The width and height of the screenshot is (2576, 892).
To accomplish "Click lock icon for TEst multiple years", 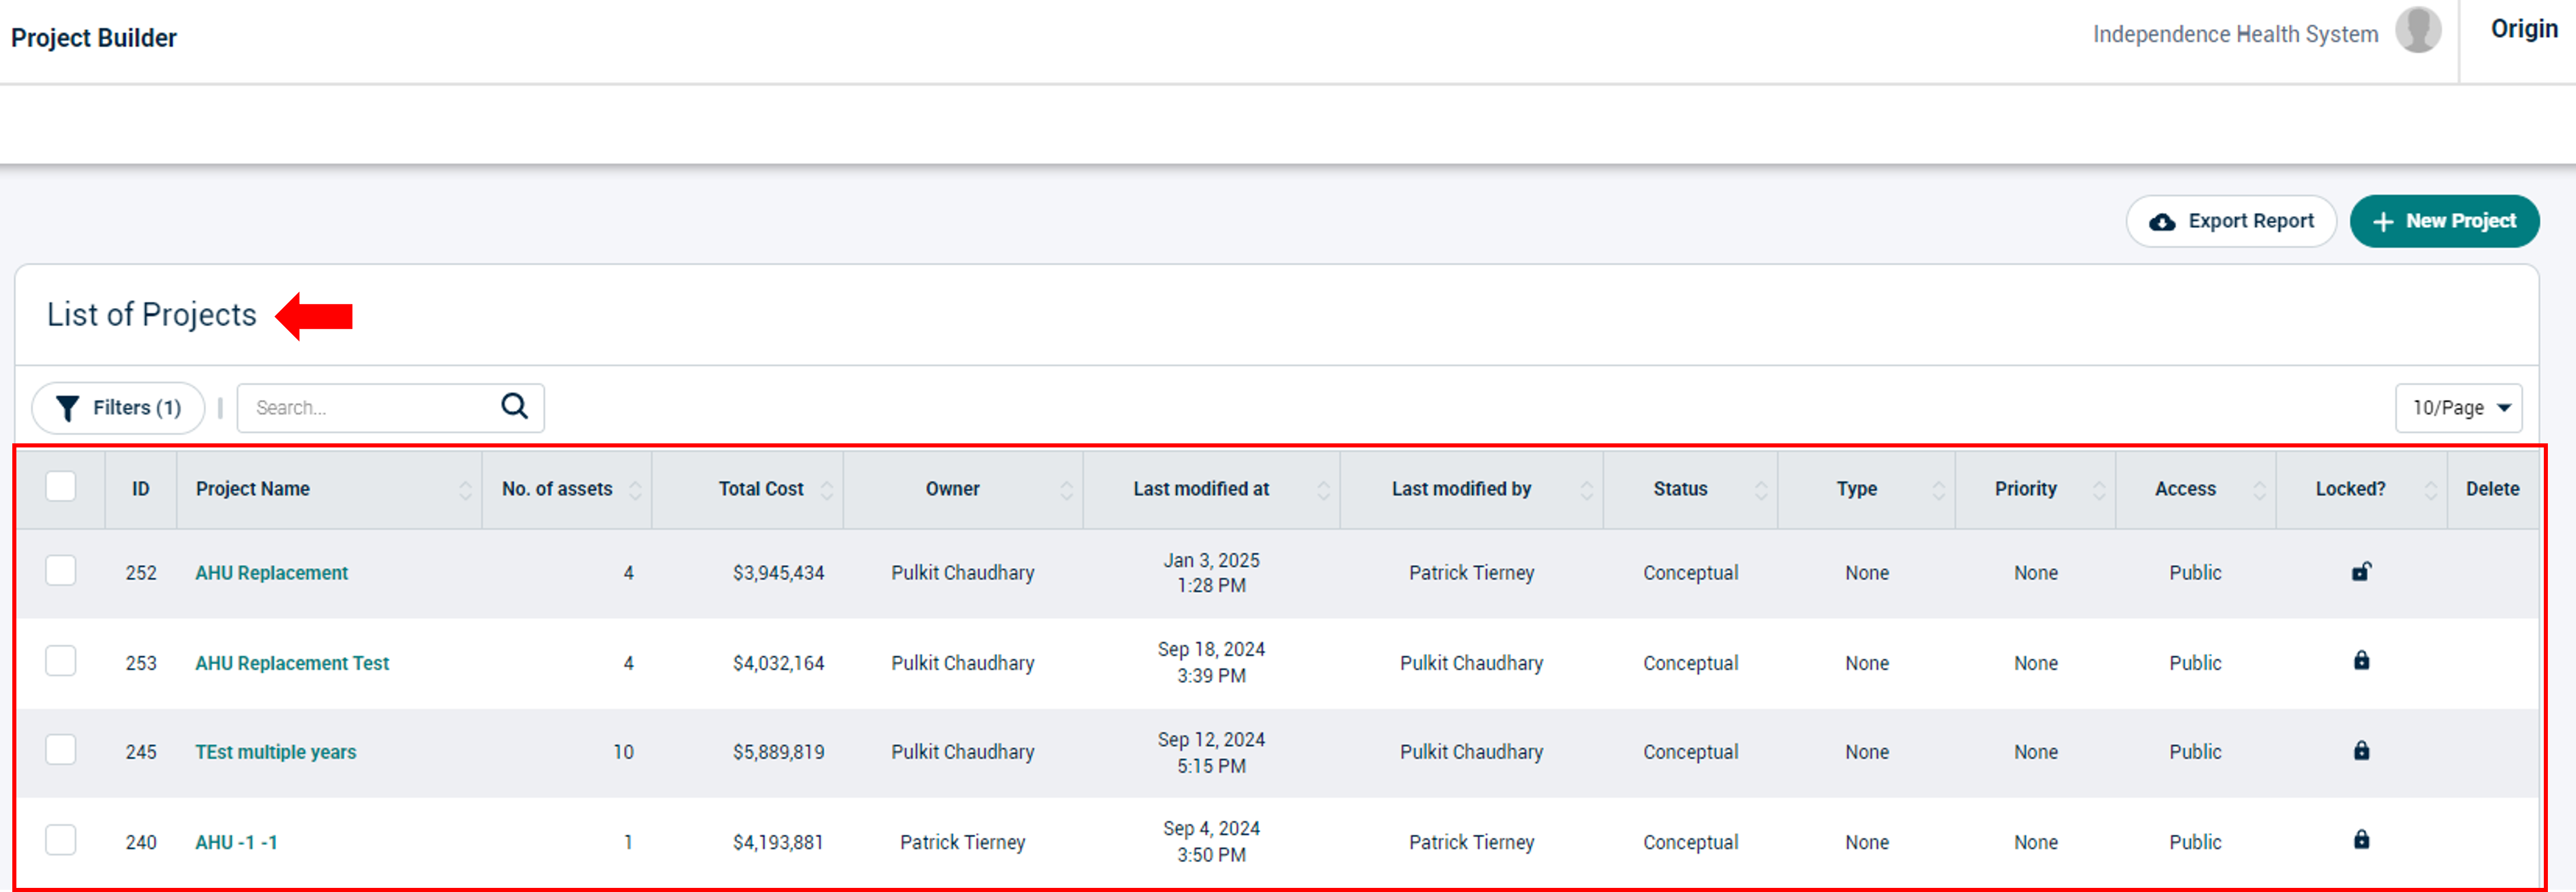I will pyautogui.click(x=2361, y=750).
